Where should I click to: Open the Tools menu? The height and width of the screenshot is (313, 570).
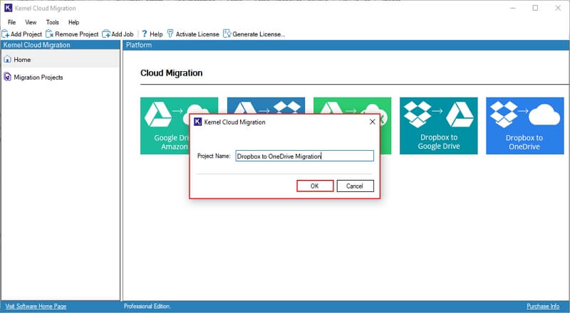tap(52, 22)
